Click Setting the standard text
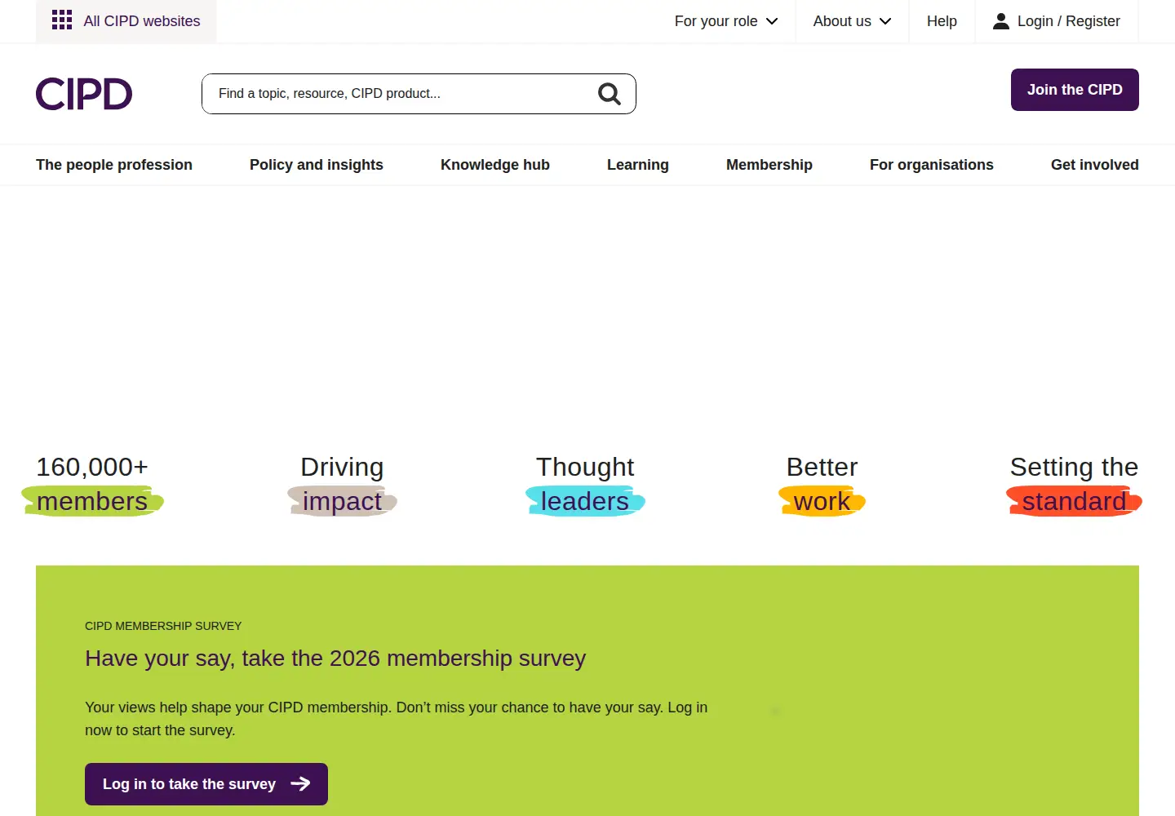This screenshot has width=1175, height=816. coord(1074,484)
